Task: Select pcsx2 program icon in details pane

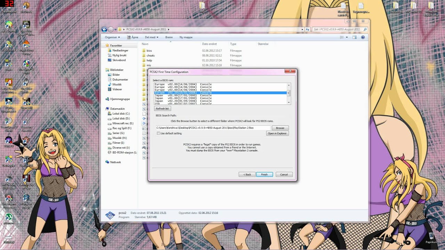Action: 110,215
